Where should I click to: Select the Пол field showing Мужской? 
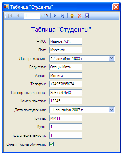[x=66, y=50]
